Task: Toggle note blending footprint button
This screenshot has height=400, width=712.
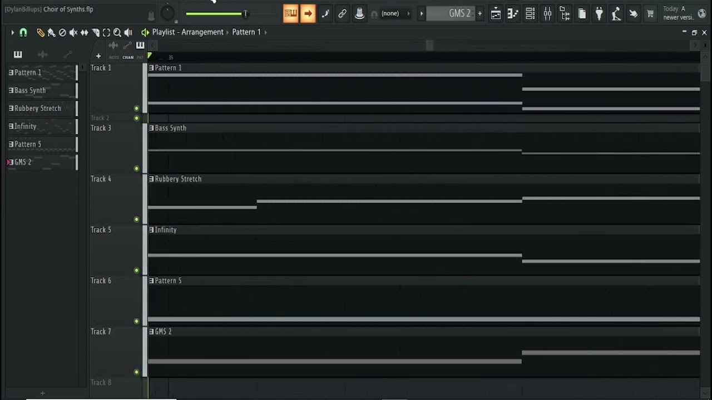Action: click(x=325, y=13)
